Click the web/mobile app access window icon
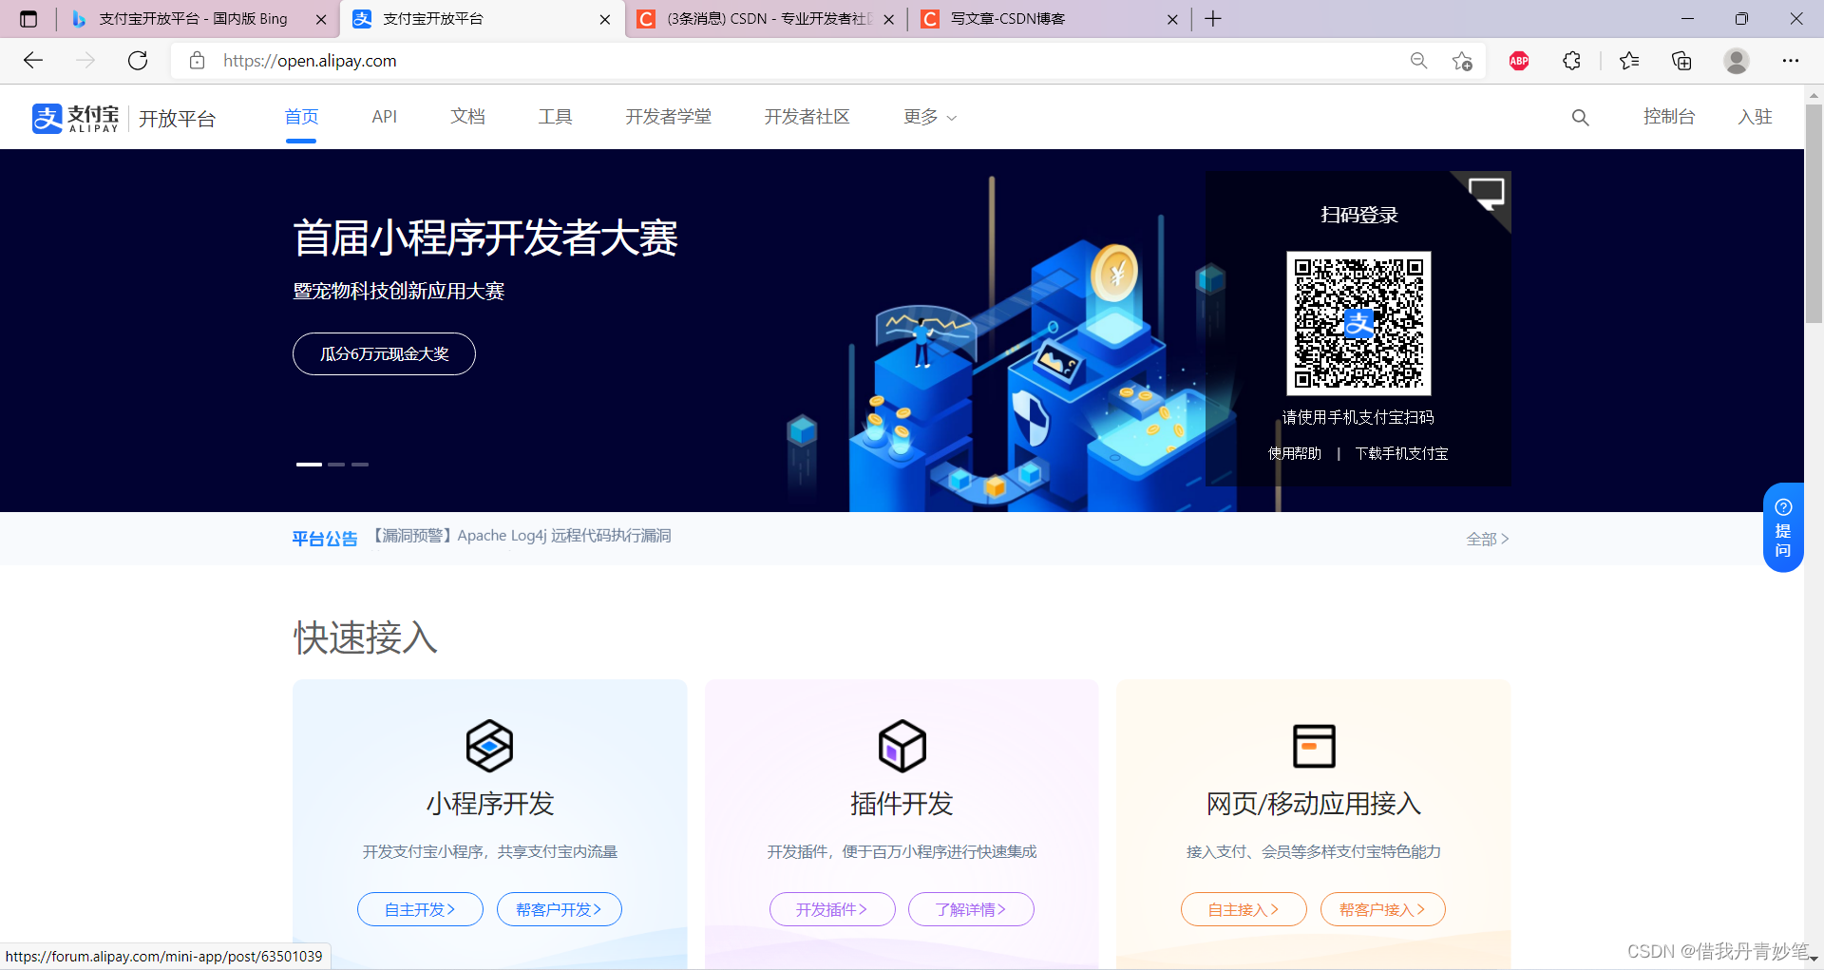The width and height of the screenshot is (1824, 970). 1314,746
